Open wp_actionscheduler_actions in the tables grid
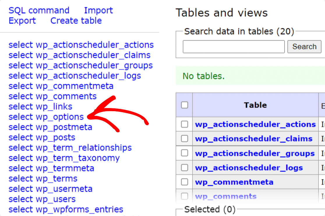The image size is (325, 216). click(x=255, y=125)
